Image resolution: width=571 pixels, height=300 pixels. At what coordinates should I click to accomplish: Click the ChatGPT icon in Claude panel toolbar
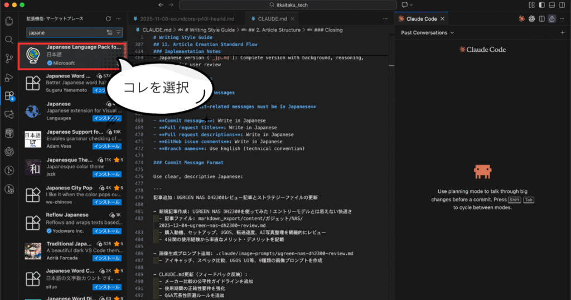click(531, 18)
